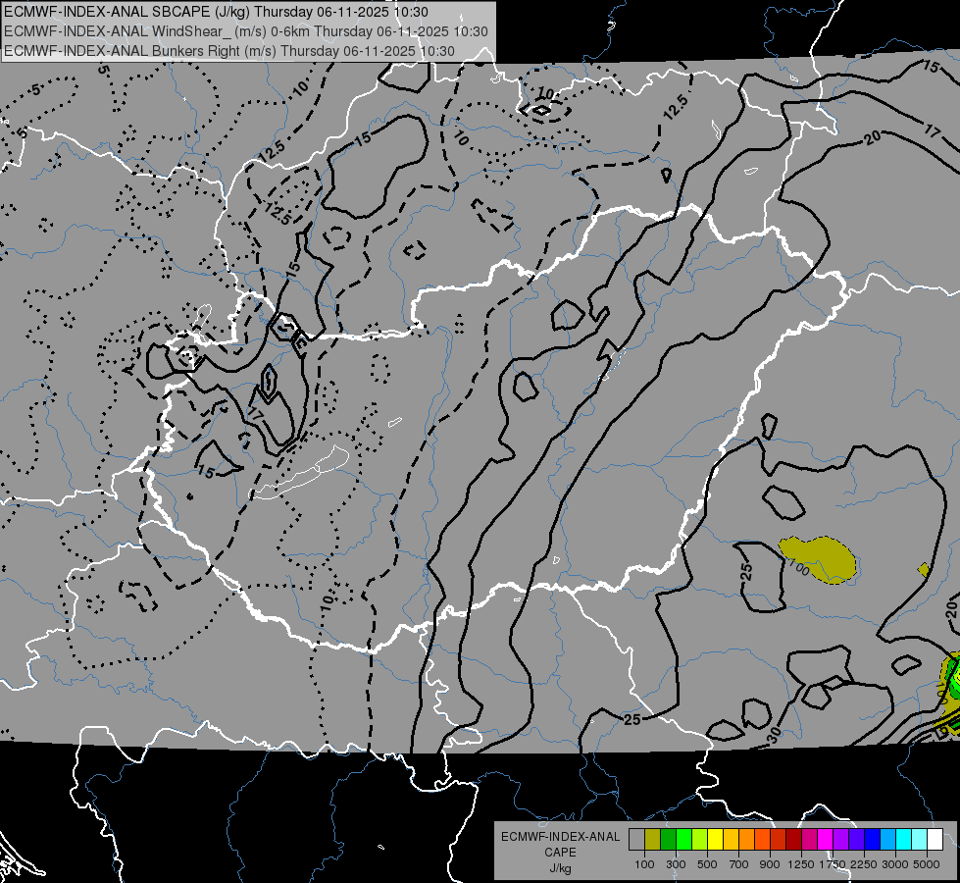Select the bright green legend swatch
This screenshot has width=960, height=883.
tap(683, 839)
